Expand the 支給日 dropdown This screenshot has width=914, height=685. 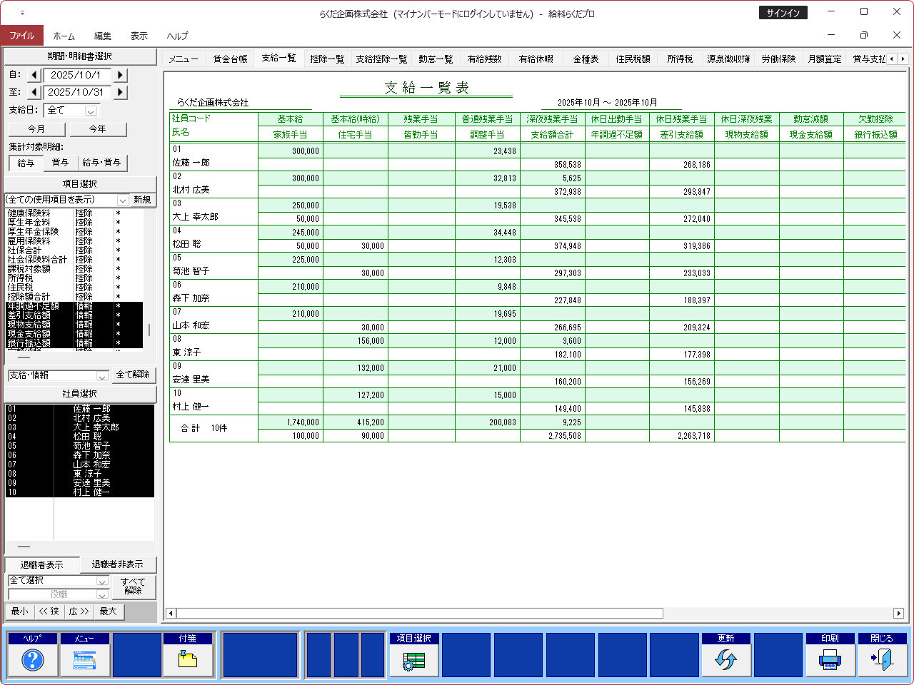pos(91,111)
